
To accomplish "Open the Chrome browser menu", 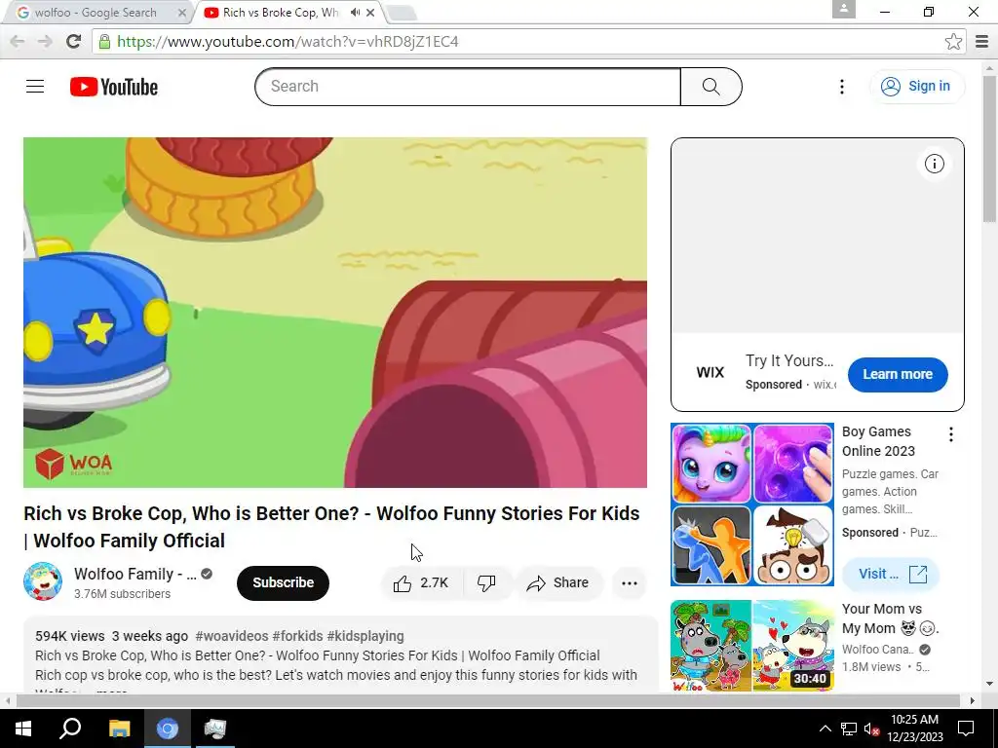I will [982, 41].
